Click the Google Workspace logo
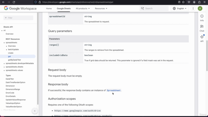This screenshot has width=208, height=117. tap(20, 8)
